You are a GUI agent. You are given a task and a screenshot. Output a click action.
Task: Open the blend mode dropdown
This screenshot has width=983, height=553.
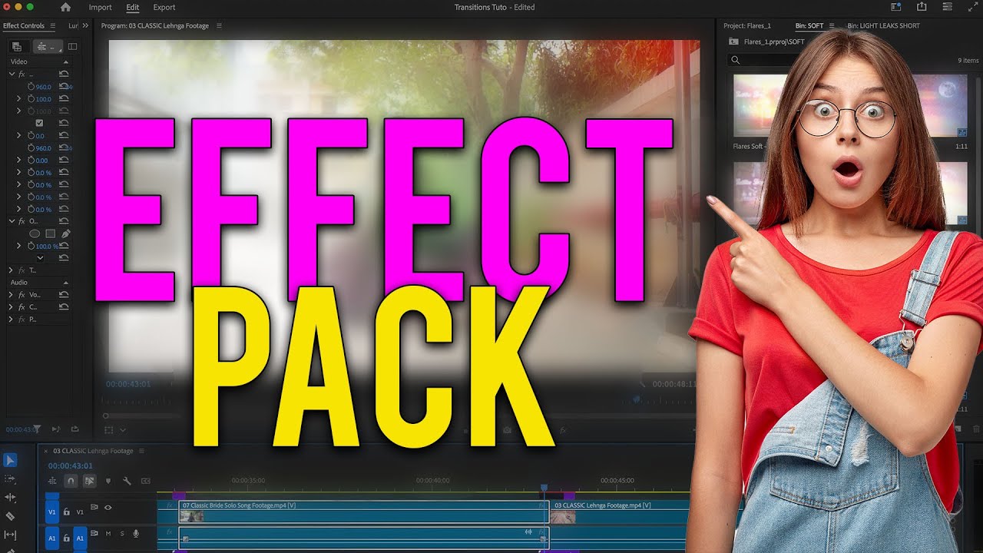pyautogui.click(x=40, y=258)
